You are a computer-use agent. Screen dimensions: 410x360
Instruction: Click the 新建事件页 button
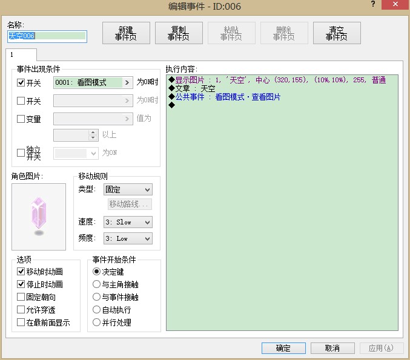(126, 33)
